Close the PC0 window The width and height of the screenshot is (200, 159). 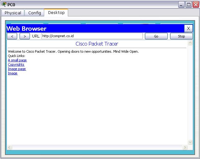196,5
